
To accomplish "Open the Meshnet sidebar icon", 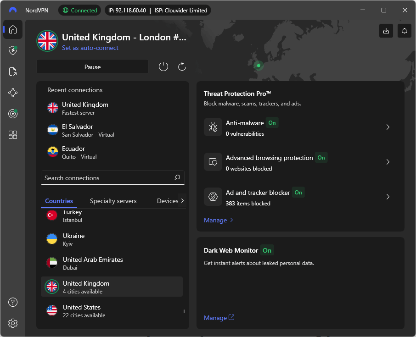I will (13, 93).
